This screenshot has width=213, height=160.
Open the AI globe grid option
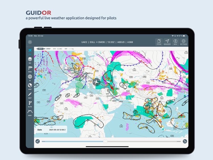(30, 78)
